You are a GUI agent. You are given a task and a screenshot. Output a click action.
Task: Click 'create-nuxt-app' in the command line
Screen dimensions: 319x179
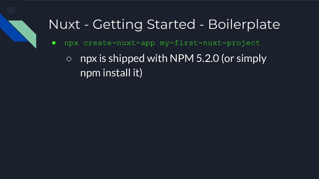pos(119,43)
